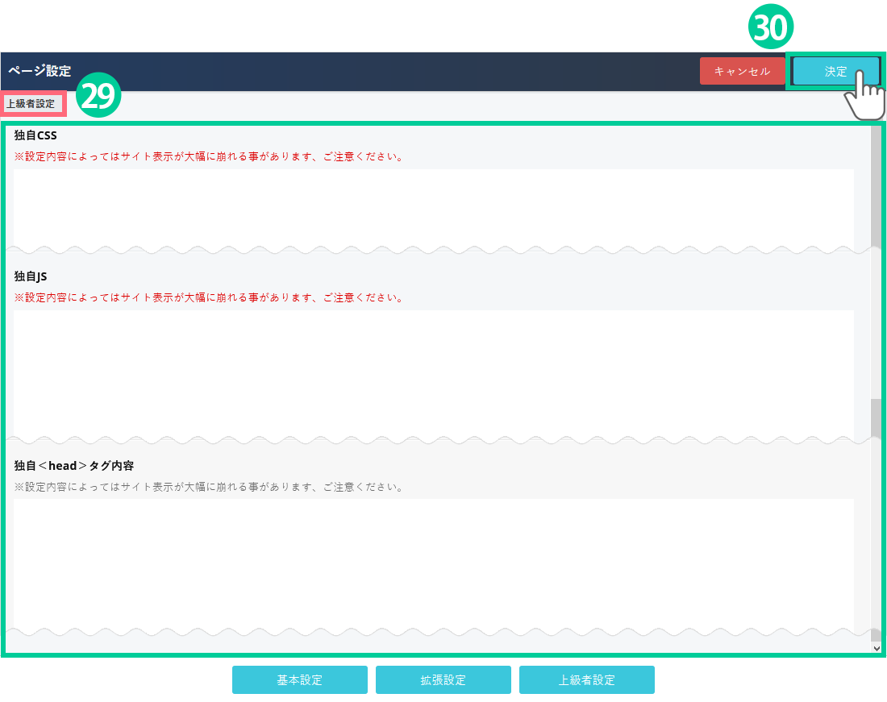This screenshot has width=887, height=702.
Task: Click the scrollbar down arrow
Action: coord(877,647)
